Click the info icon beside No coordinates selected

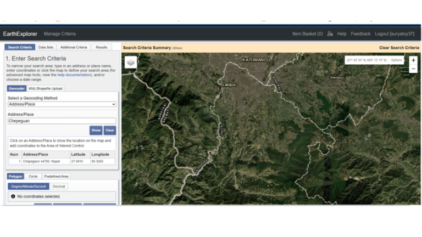[x=13, y=196]
